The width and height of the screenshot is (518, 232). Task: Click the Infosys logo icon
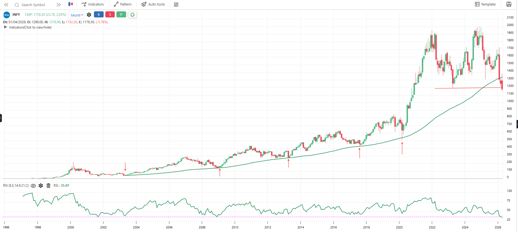[7, 15]
